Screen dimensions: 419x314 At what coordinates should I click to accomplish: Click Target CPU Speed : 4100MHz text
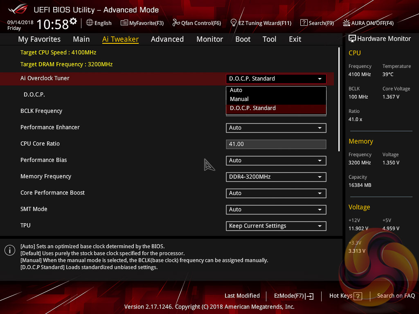coord(58,52)
